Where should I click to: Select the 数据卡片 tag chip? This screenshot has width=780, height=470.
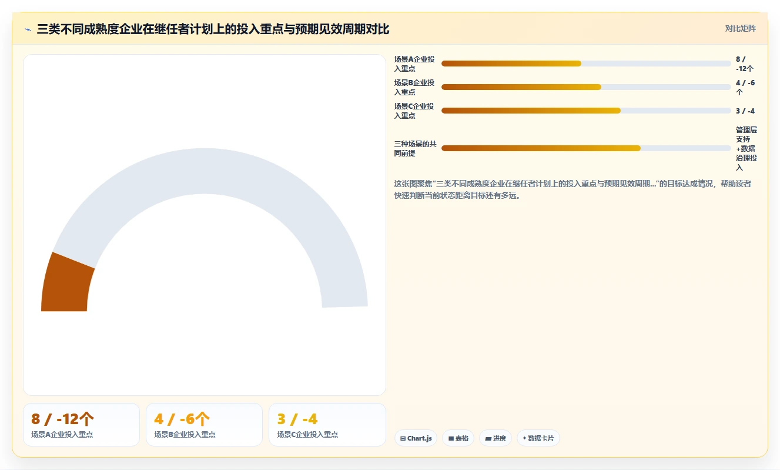[x=538, y=438]
